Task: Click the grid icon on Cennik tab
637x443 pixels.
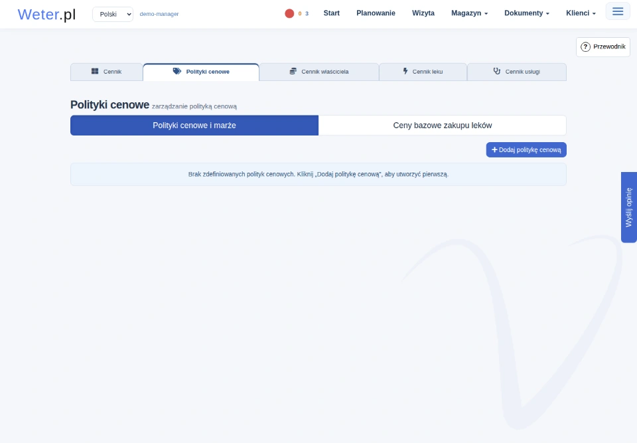Action: (95, 71)
